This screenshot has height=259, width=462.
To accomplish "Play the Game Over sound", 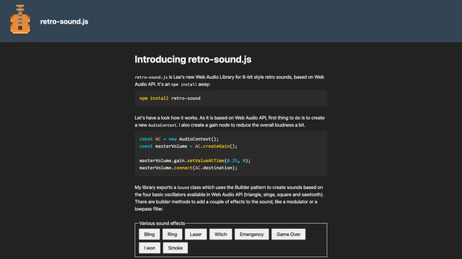I will click(289, 235).
